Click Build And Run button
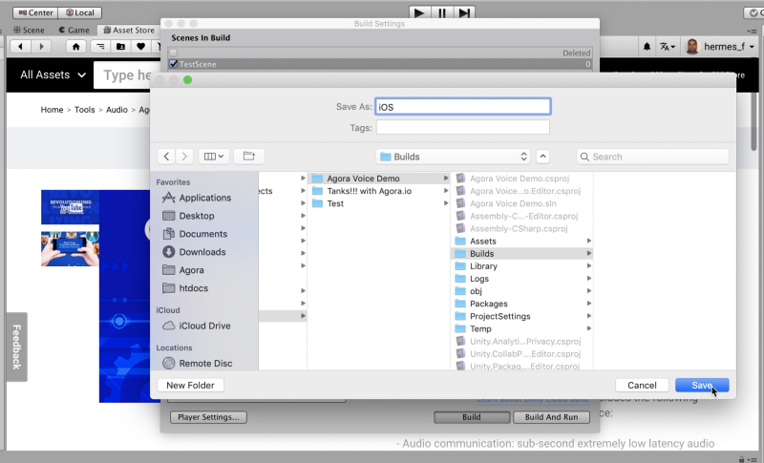The width and height of the screenshot is (764, 463). click(x=552, y=417)
